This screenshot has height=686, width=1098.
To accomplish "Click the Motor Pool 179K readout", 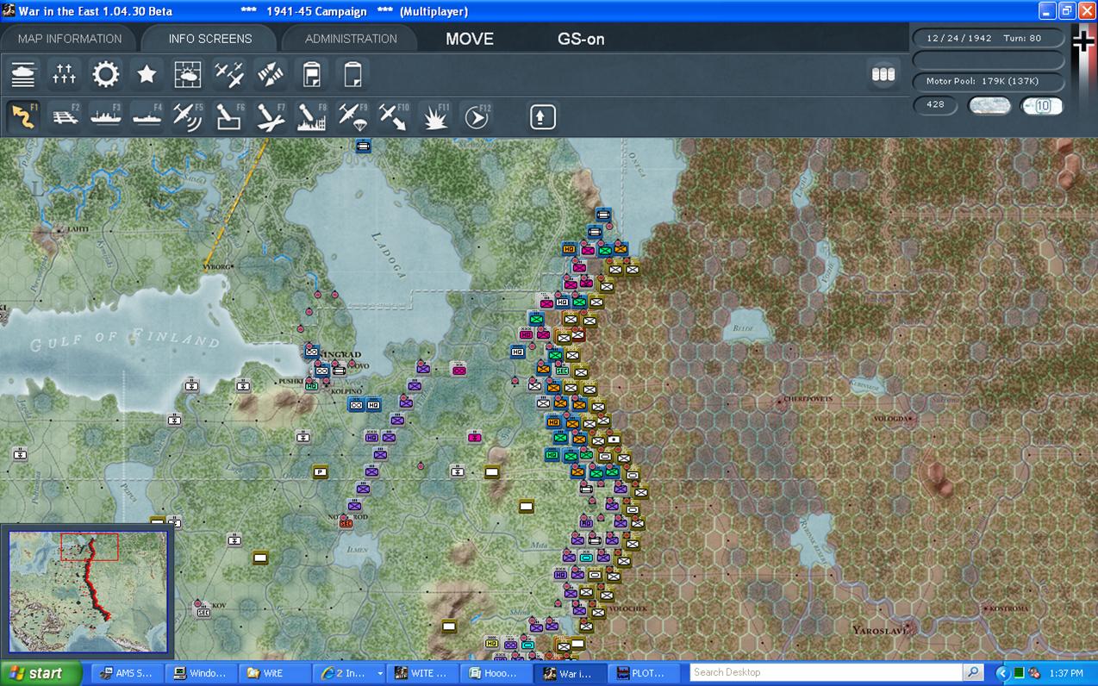I will coord(989,81).
